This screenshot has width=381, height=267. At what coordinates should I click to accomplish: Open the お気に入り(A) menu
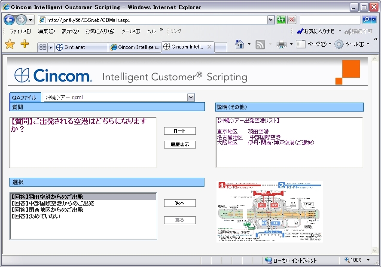pyautogui.click(x=100, y=31)
